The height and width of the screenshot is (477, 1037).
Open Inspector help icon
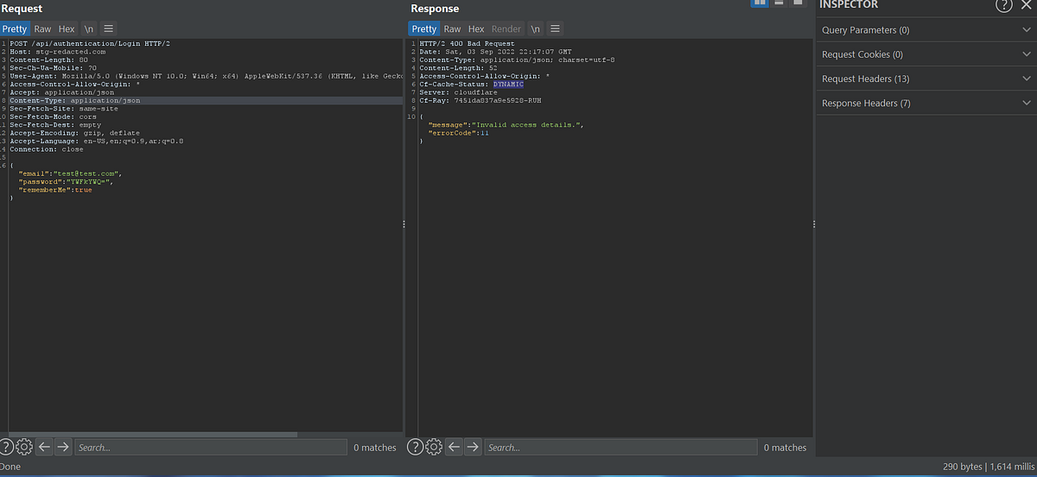pyautogui.click(x=1003, y=5)
